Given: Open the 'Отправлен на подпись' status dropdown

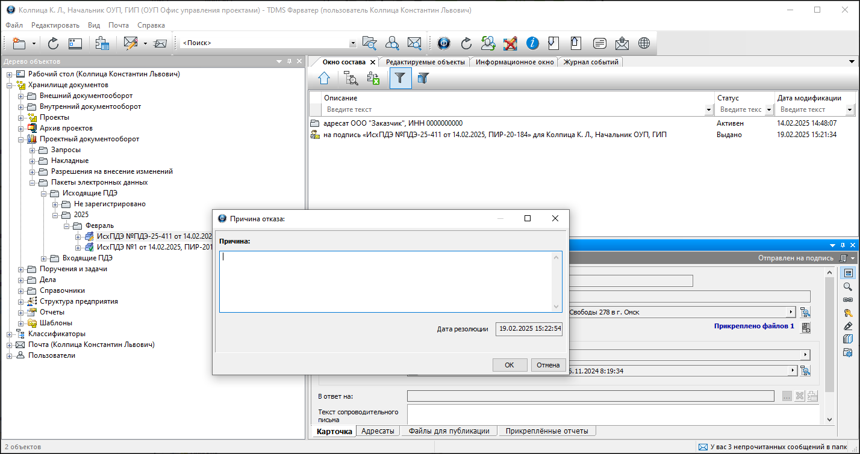Looking at the screenshot, I should [x=853, y=258].
